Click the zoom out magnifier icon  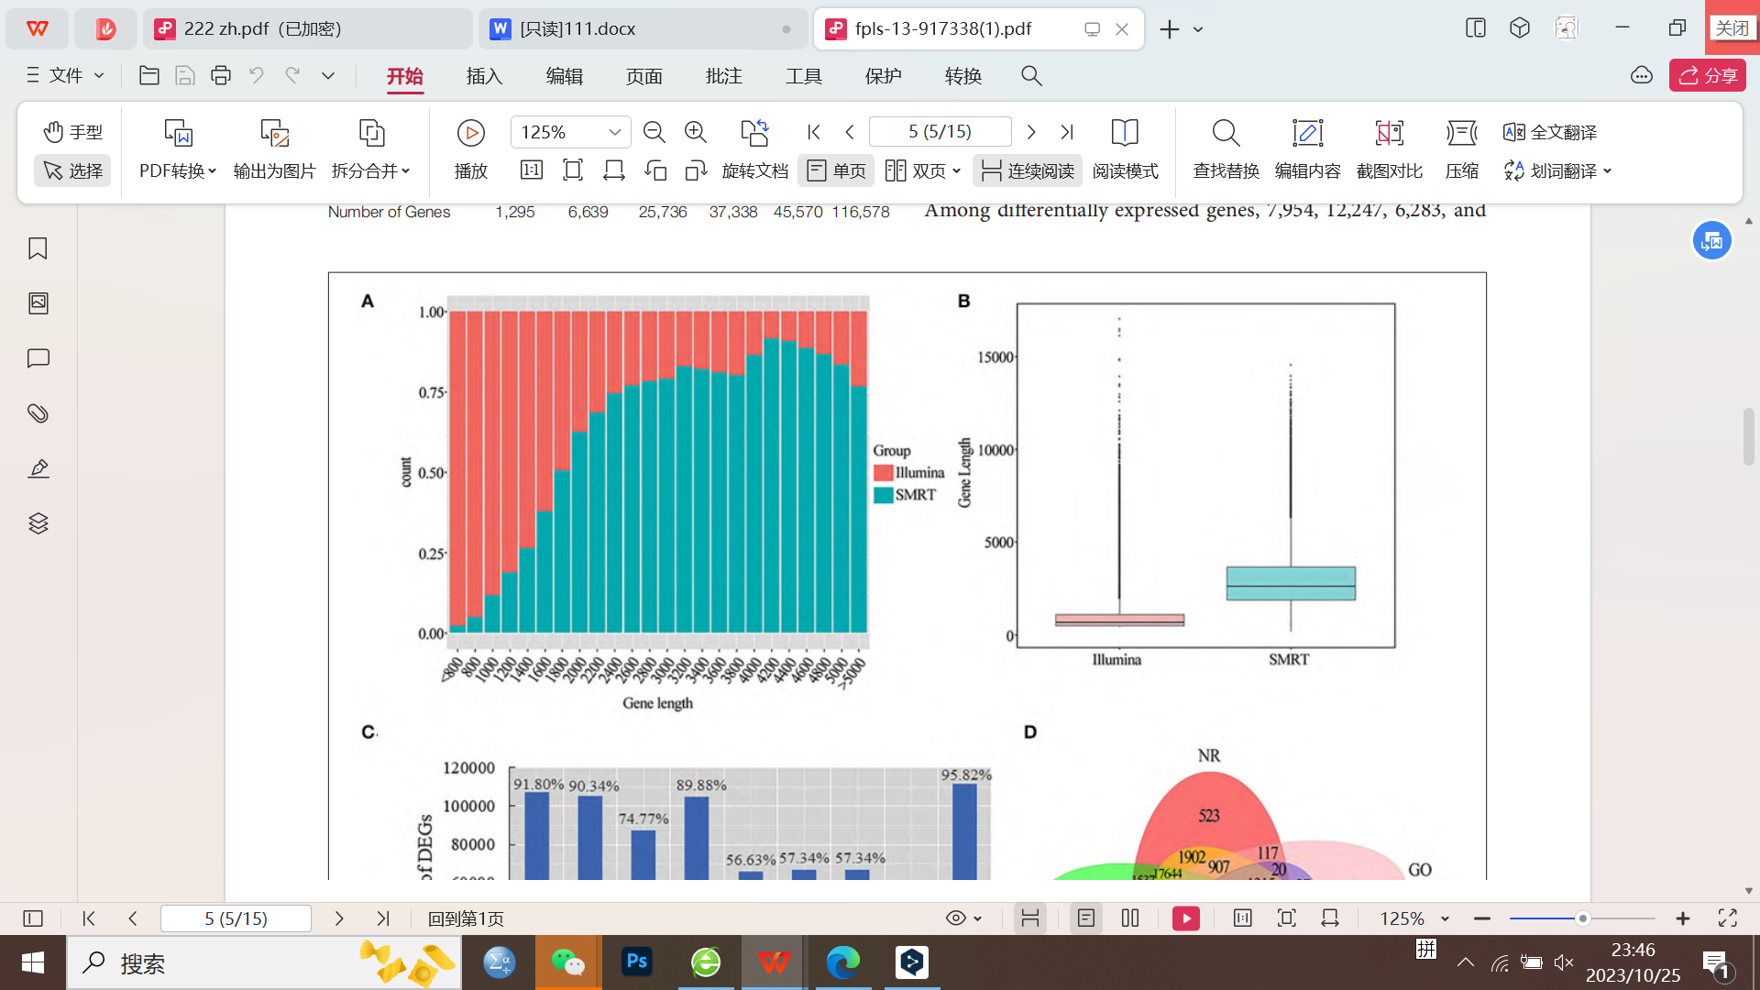pyautogui.click(x=654, y=132)
